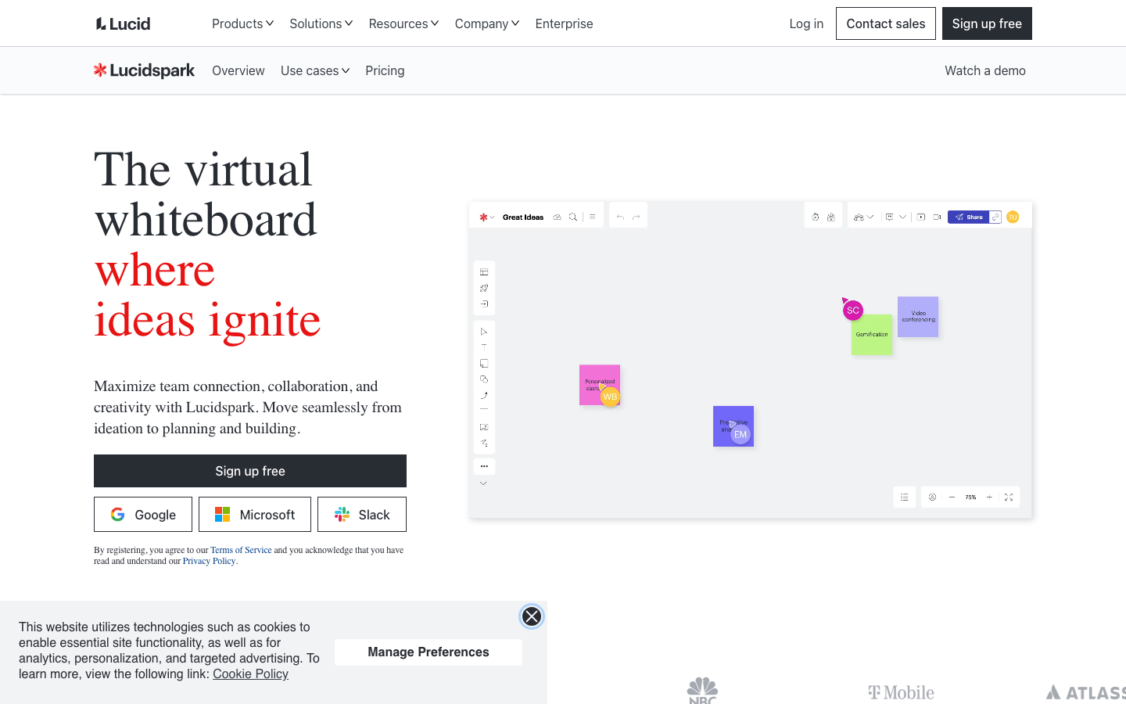The image size is (1126, 704).
Task: Open the Enterprise menu item
Action: (564, 23)
